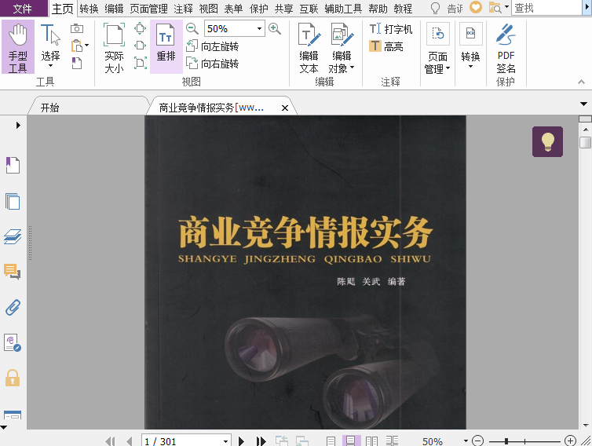Collapse the ribbon with the up chevron
The width and height of the screenshot is (592, 446).
click(x=582, y=82)
